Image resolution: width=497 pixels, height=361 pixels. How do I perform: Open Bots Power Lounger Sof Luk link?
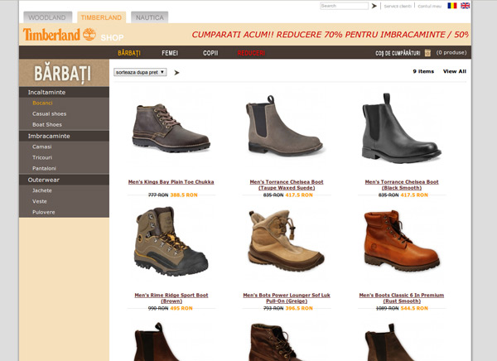click(x=287, y=298)
